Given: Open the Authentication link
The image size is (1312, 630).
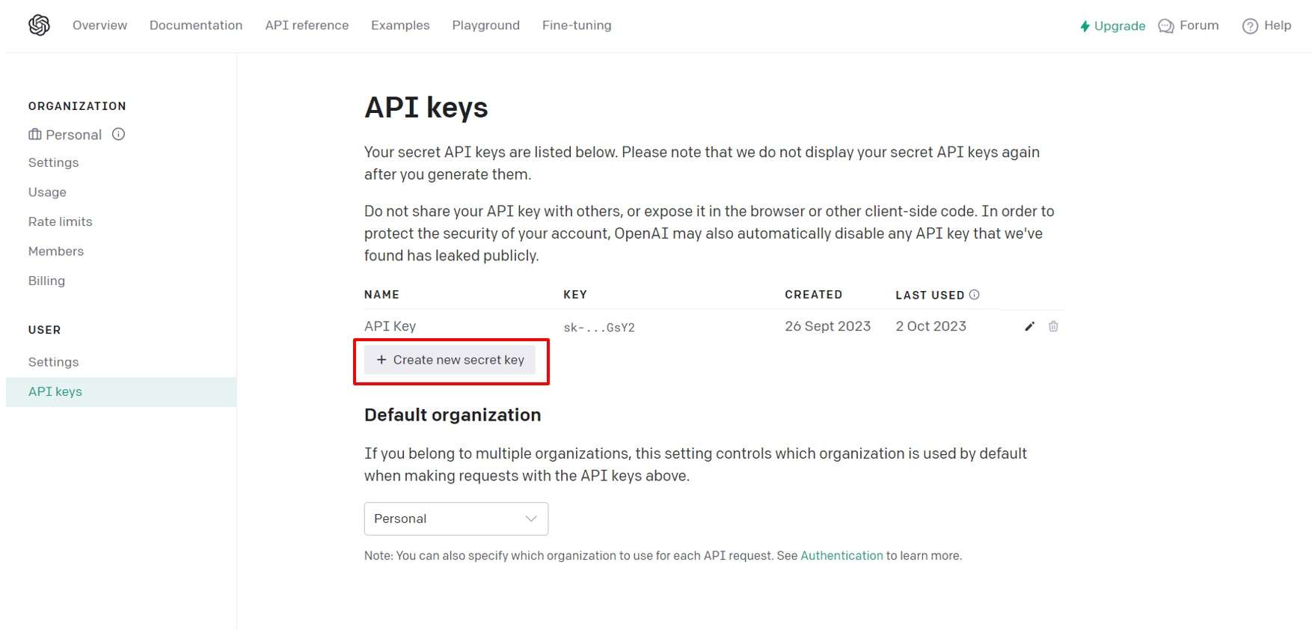Looking at the screenshot, I should pyautogui.click(x=842, y=556).
